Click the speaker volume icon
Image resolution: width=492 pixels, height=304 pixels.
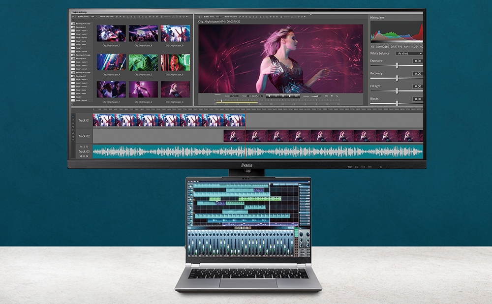point(325,96)
